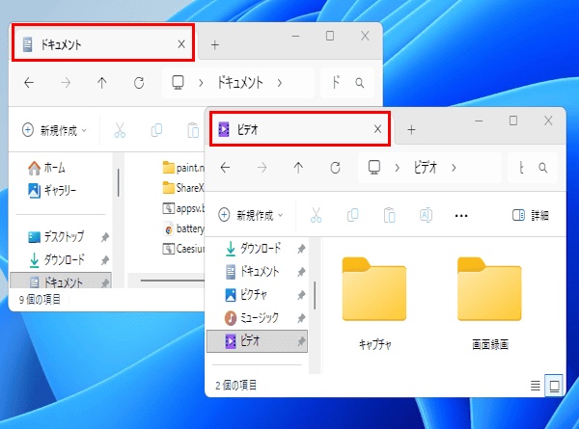
Task: Go forward in the ドキュメント window
Action: pos(66,83)
